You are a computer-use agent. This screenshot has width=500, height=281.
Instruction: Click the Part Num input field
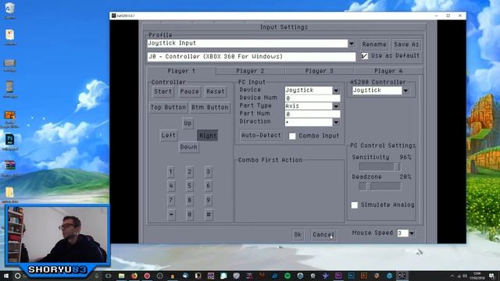click(x=312, y=114)
